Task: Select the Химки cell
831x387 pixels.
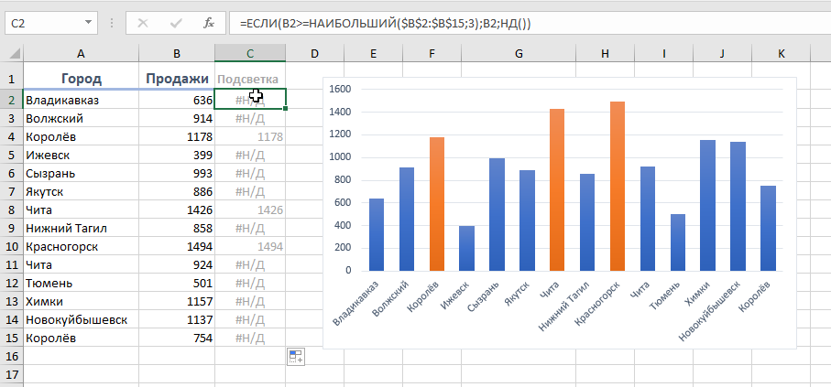Action: click(81, 301)
